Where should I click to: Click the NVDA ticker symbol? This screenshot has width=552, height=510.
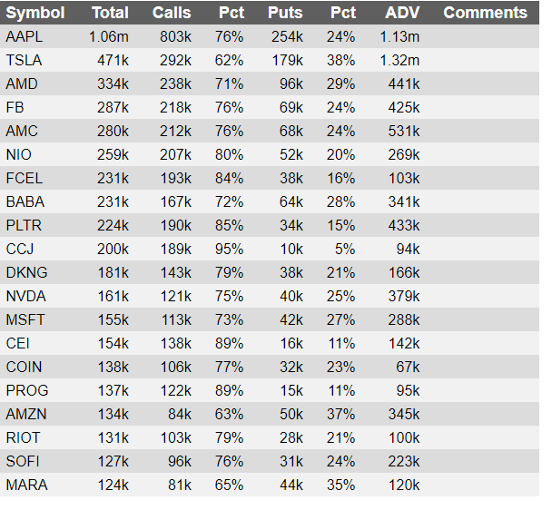26,297
